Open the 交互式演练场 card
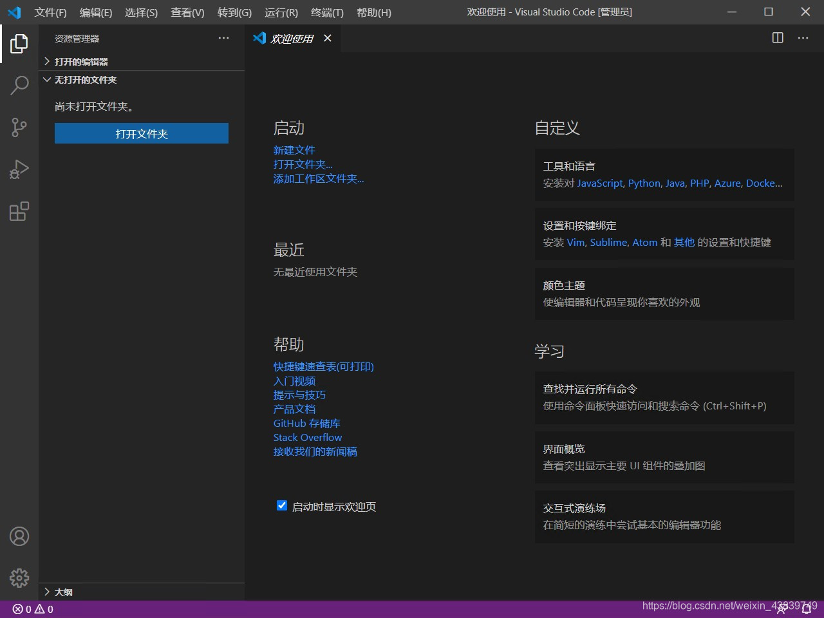The width and height of the screenshot is (824, 618). pyautogui.click(x=664, y=516)
